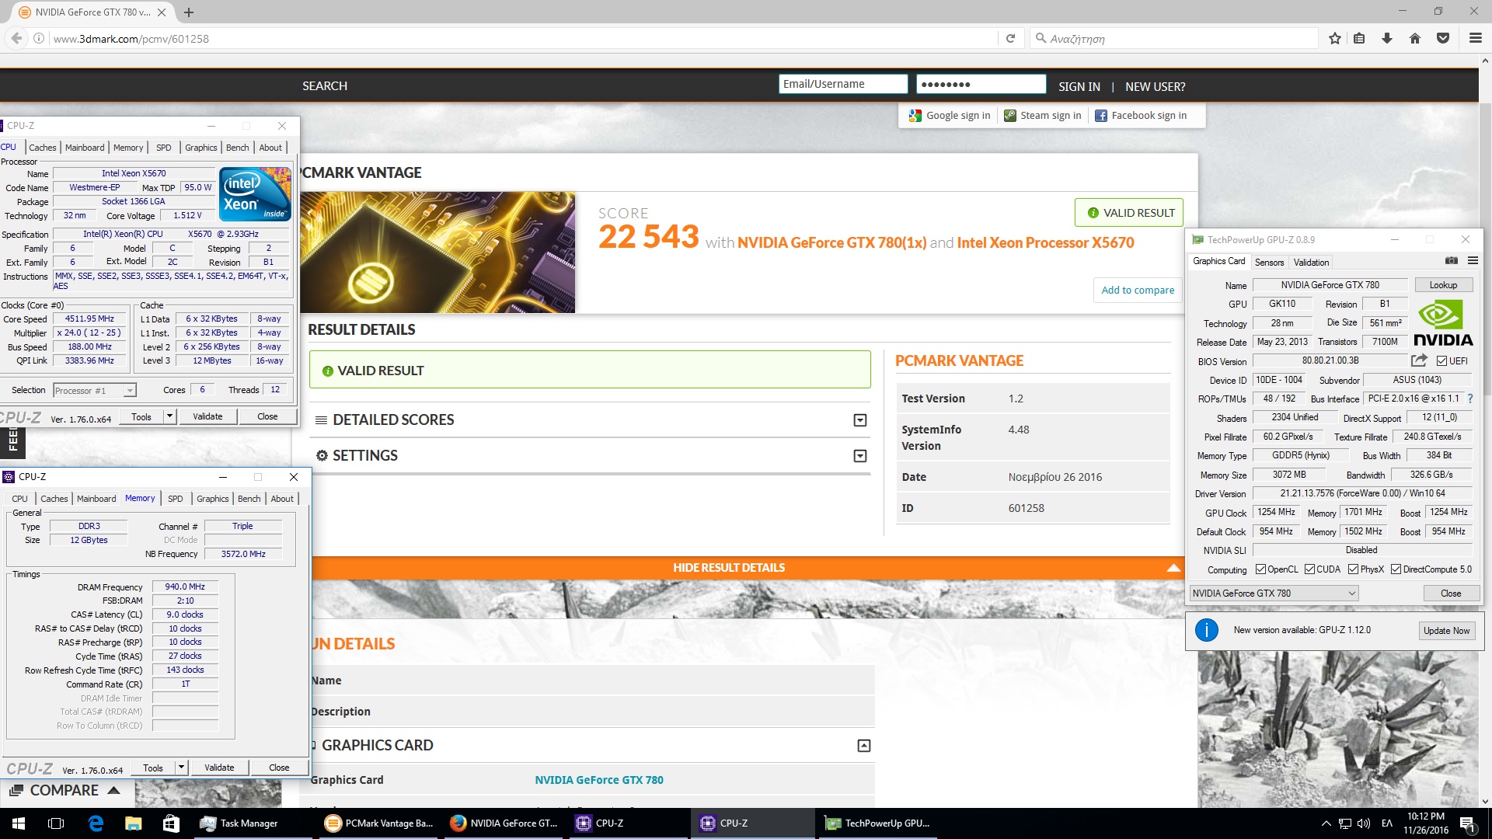The height and width of the screenshot is (839, 1492).
Task: Click the Steam sign in button
Action: coord(1043,116)
